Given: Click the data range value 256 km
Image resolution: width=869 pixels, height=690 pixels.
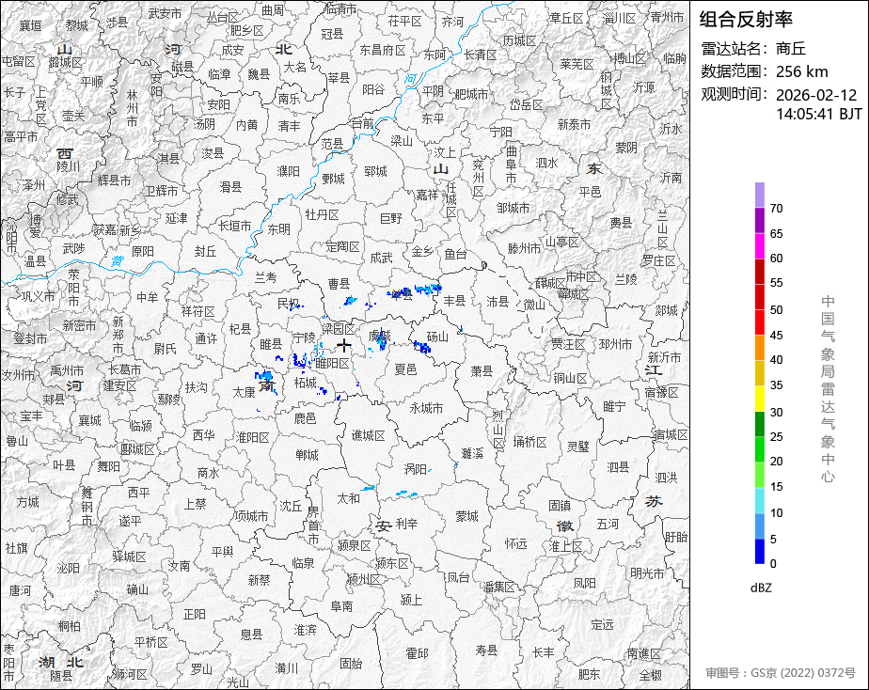Looking at the screenshot, I should coord(801,71).
